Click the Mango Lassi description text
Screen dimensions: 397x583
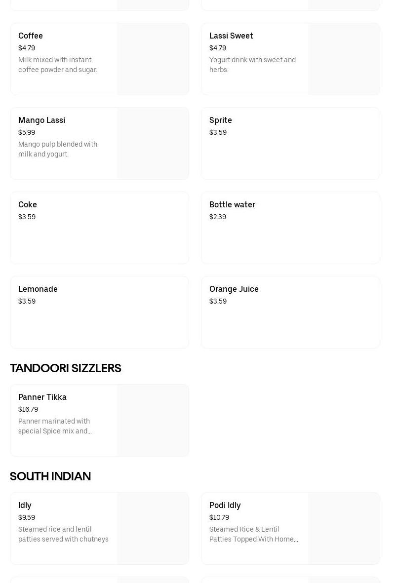click(x=58, y=149)
